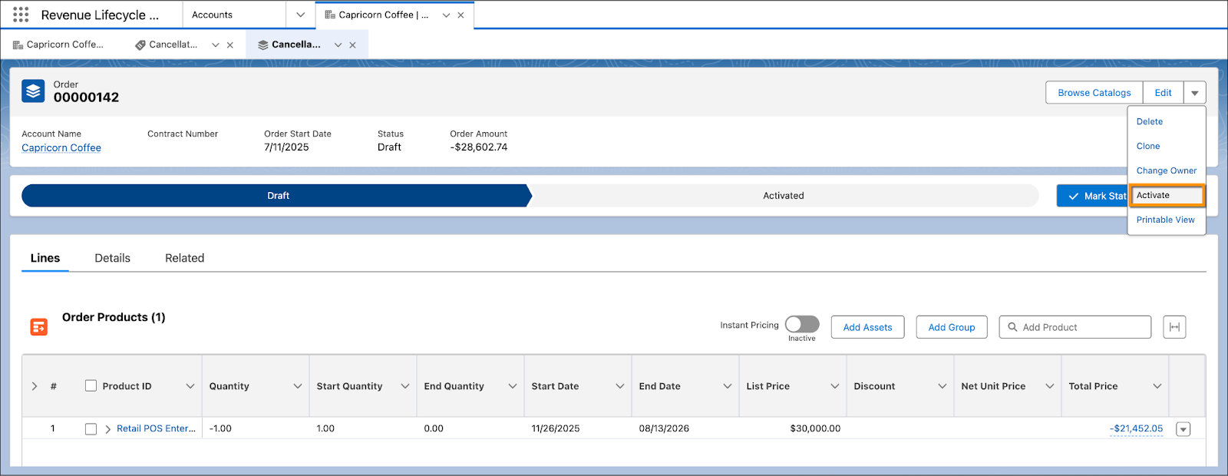Open the Cancellat... subtab dropdown chevron
Image resolution: width=1228 pixels, height=476 pixels.
coord(216,45)
